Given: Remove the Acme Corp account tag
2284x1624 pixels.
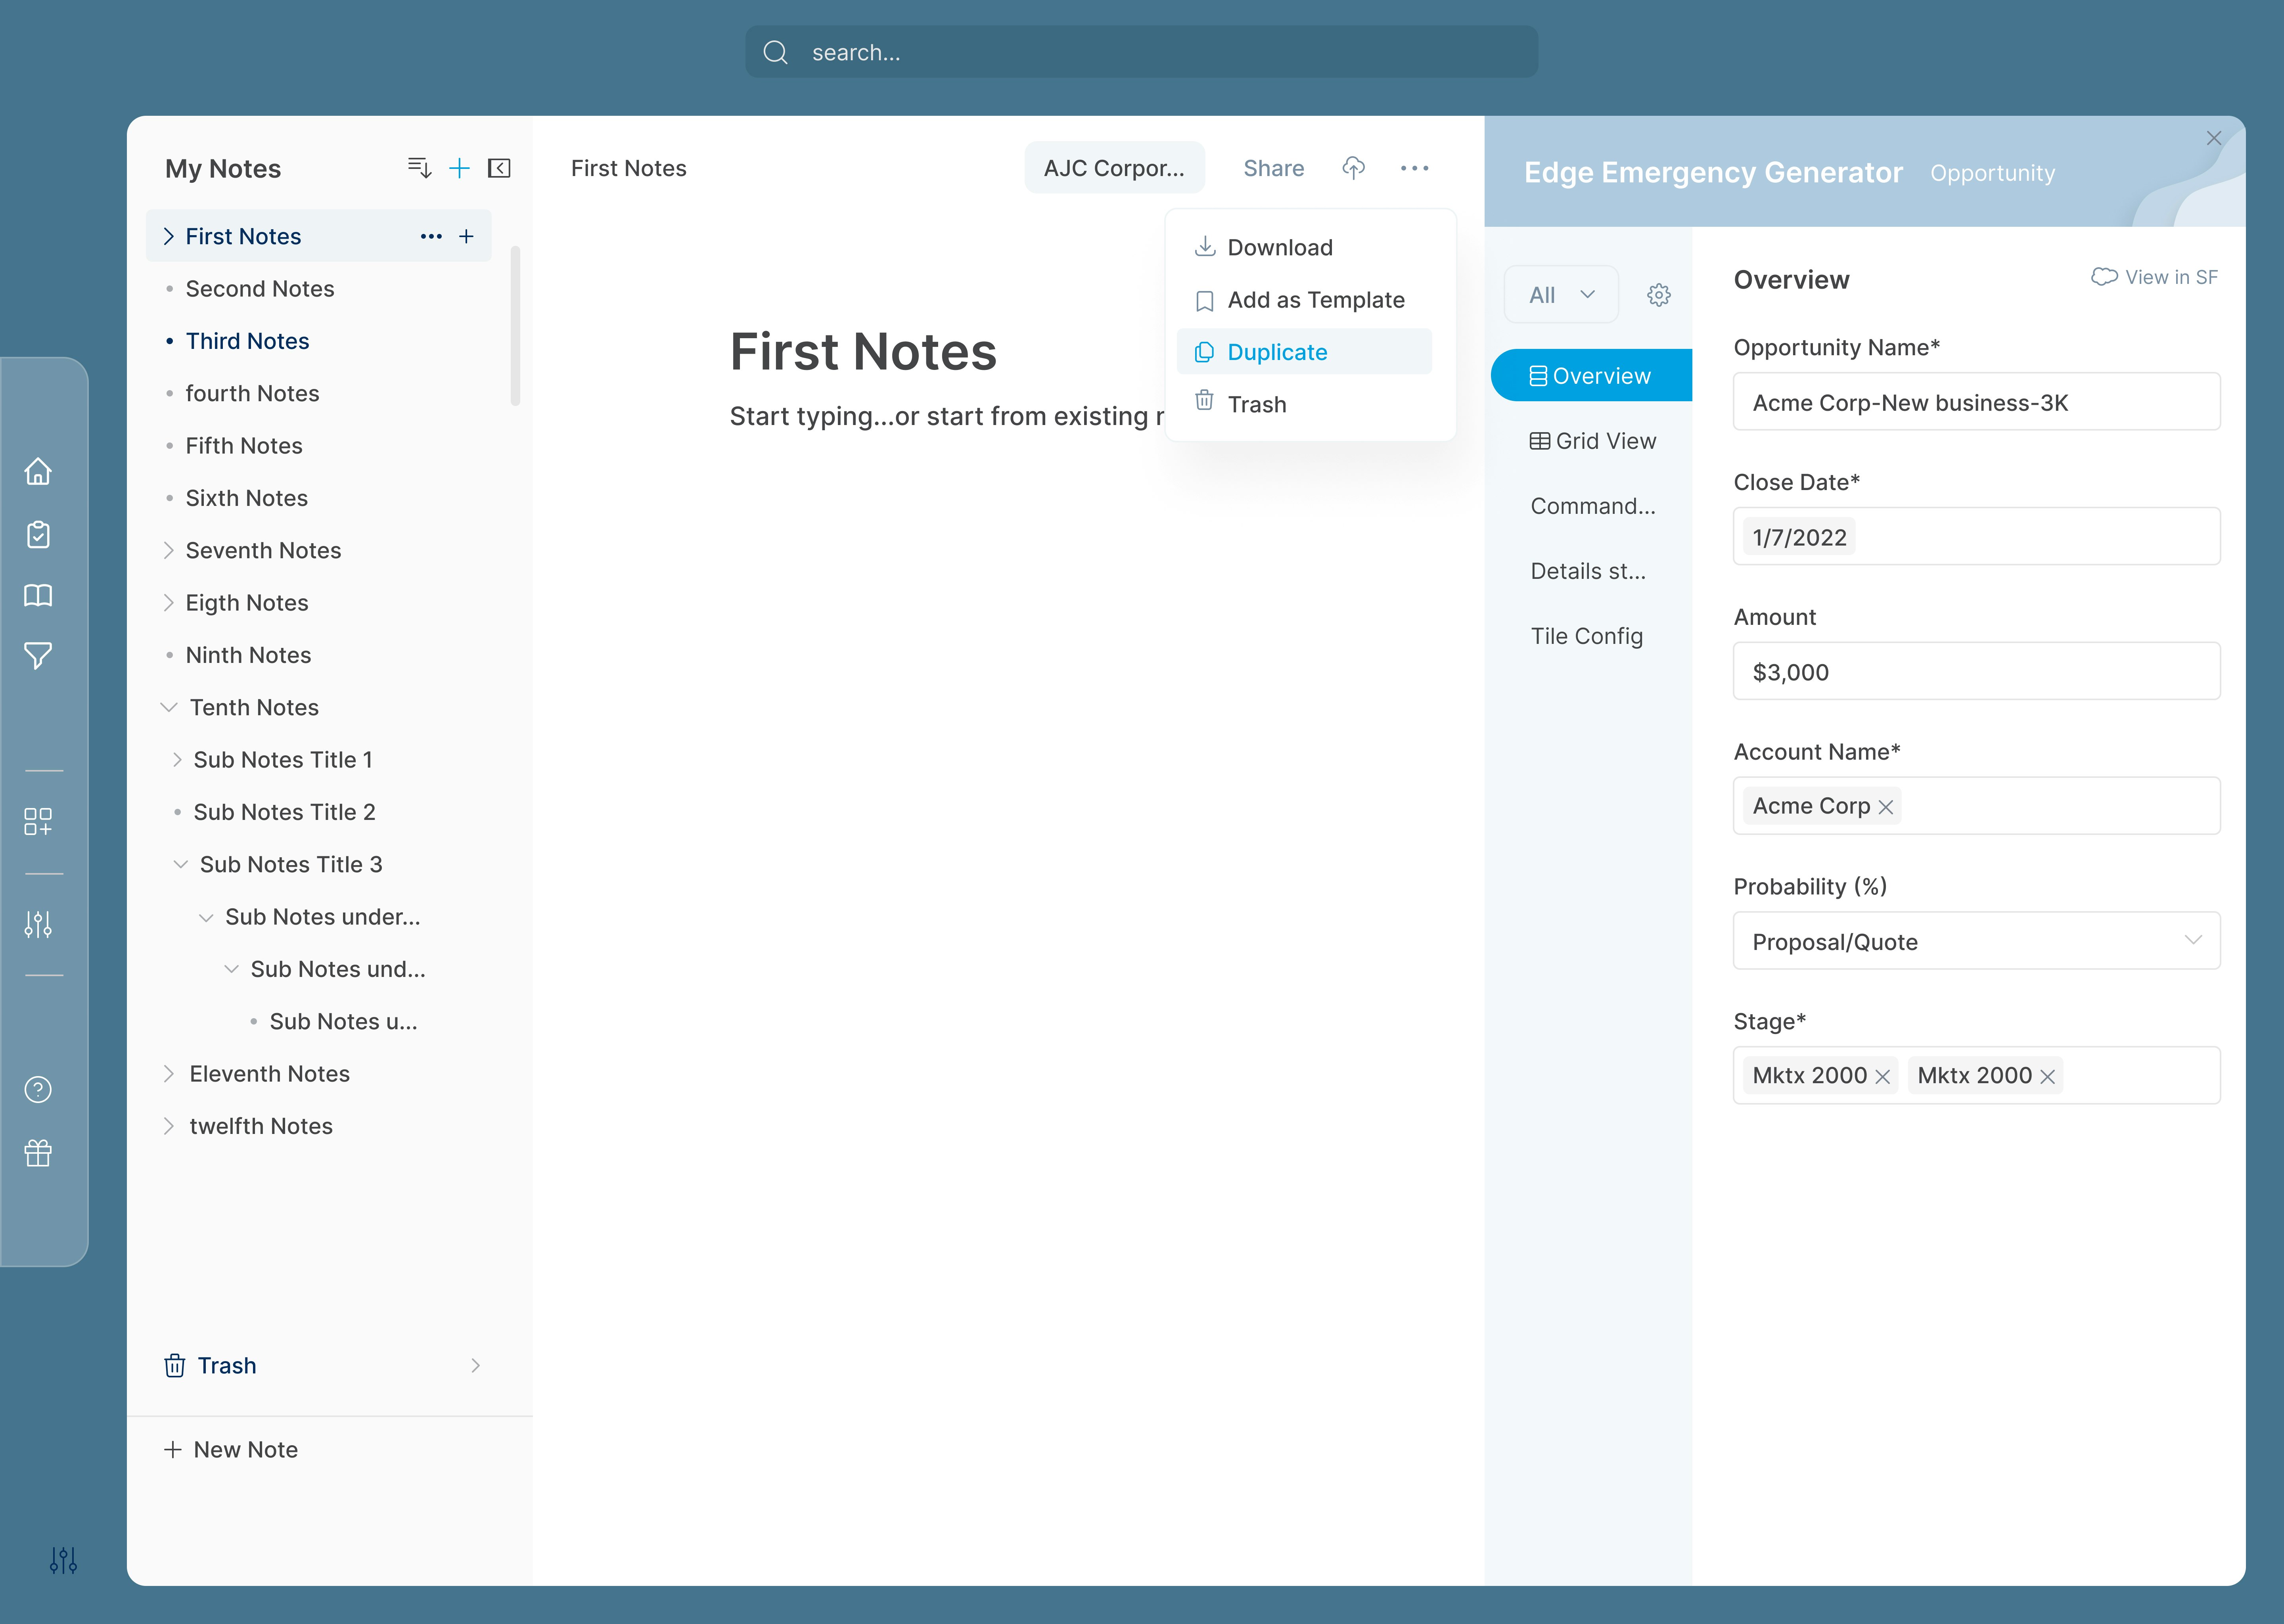Looking at the screenshot, I should (1886, 807).
